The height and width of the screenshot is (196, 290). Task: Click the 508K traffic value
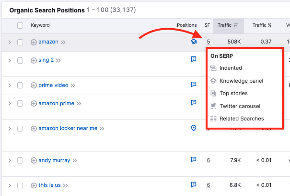(x=234, y=42)
